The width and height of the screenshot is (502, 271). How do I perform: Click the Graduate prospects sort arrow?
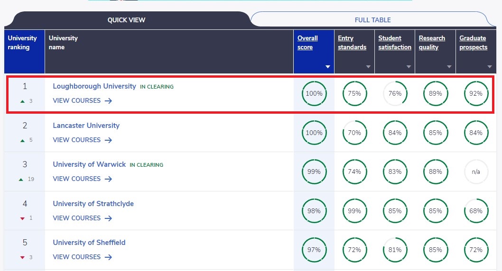click(490, 67)
